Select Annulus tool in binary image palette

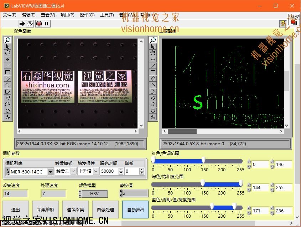153,117
